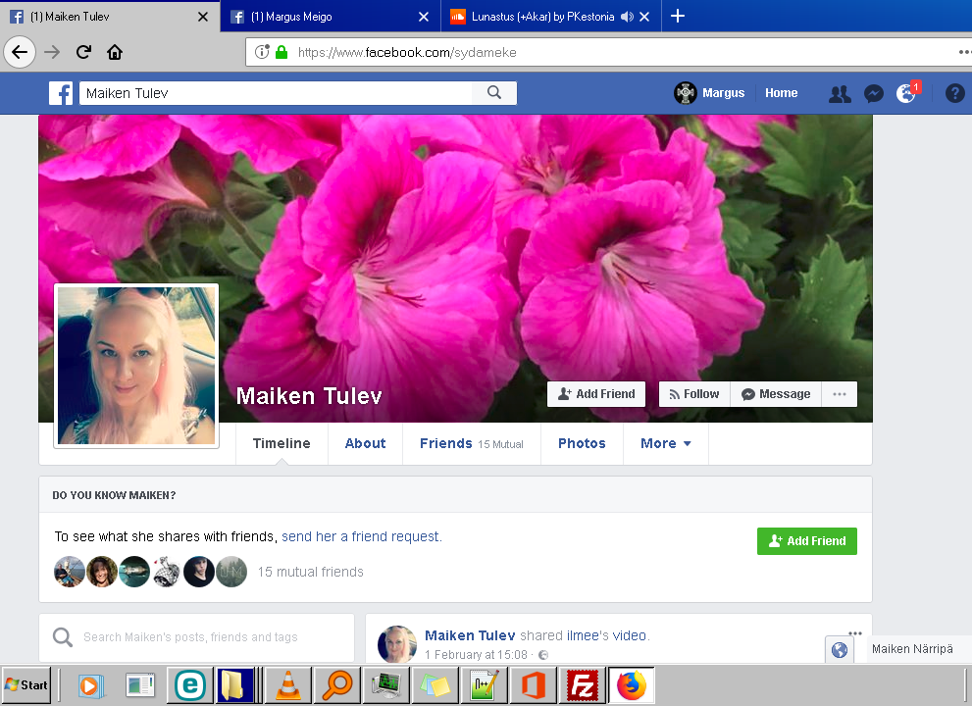This screenshot has width=972, height=706.
Task: Click the browser forward arrow
Action: tap(52, 52)
